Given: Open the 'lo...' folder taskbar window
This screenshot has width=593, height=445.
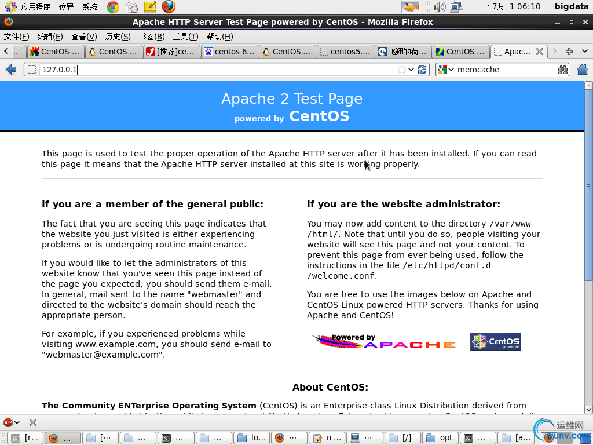Looking at the screenshot, I should pyautogui.click(x=251, y=438).
